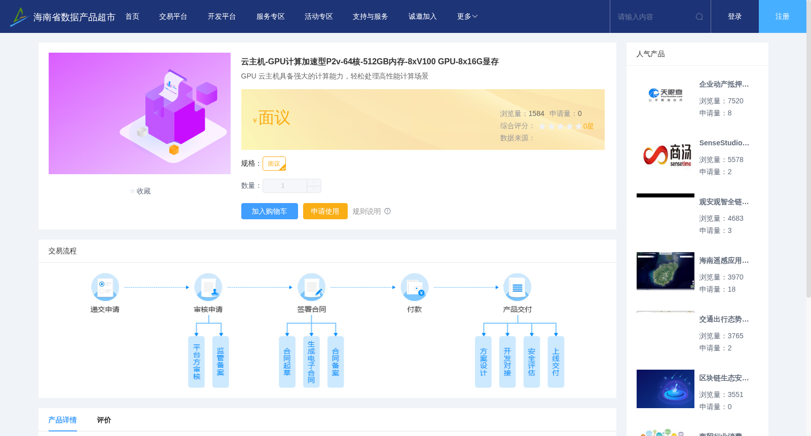Click the 申请量：18 text
Image resolution: width=811 pixels, height=436 pixels.
click(x=717, y=290)
